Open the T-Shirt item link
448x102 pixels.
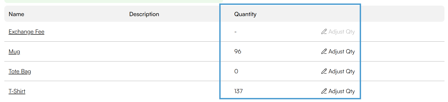pos(17,91)
